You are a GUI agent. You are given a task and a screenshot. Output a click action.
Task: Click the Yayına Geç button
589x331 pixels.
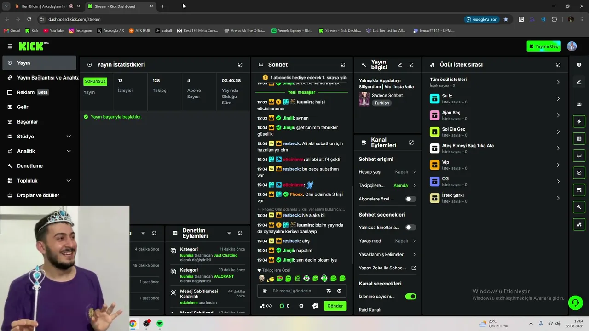coord(544,46)
